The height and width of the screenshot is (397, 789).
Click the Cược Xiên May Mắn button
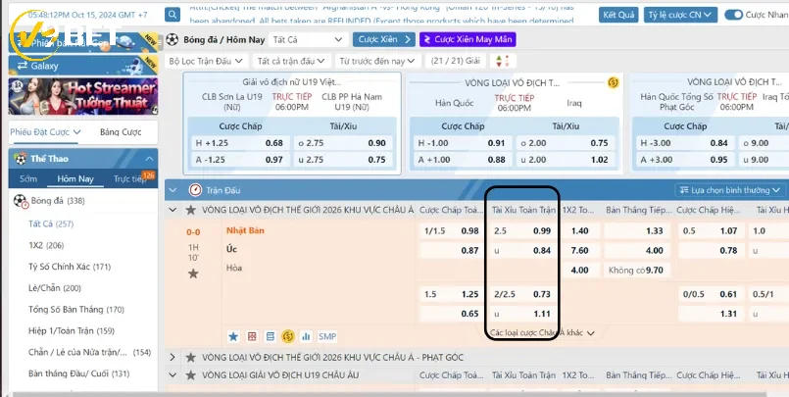tap(467, 39)
